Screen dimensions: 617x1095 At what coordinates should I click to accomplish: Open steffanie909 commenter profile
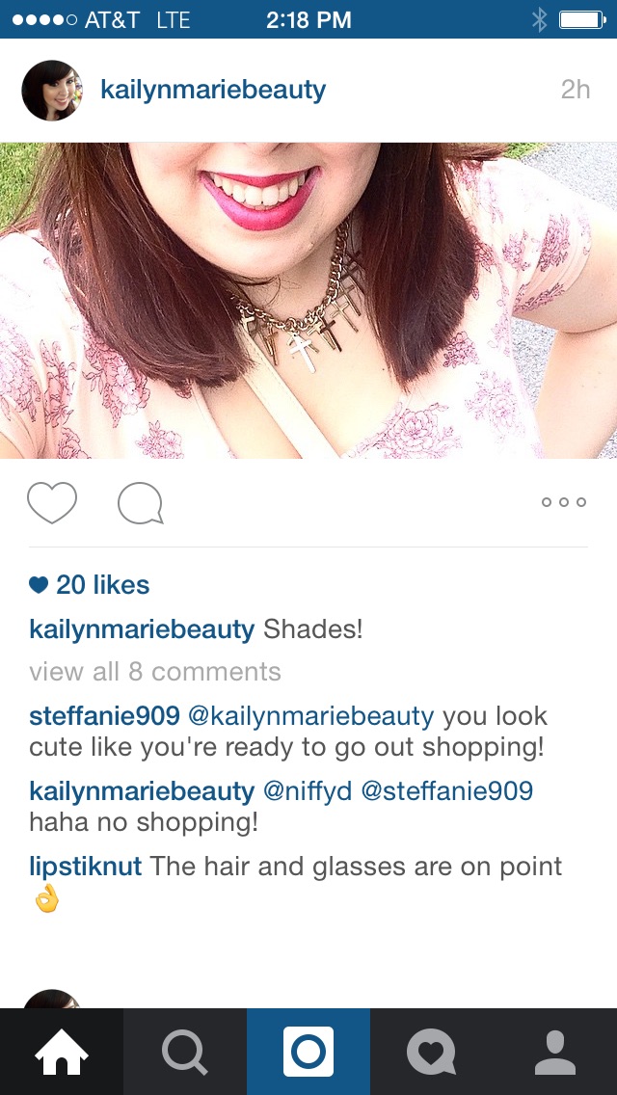point(105,716)
